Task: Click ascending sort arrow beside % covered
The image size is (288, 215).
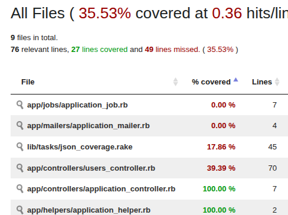Action: 235,80
